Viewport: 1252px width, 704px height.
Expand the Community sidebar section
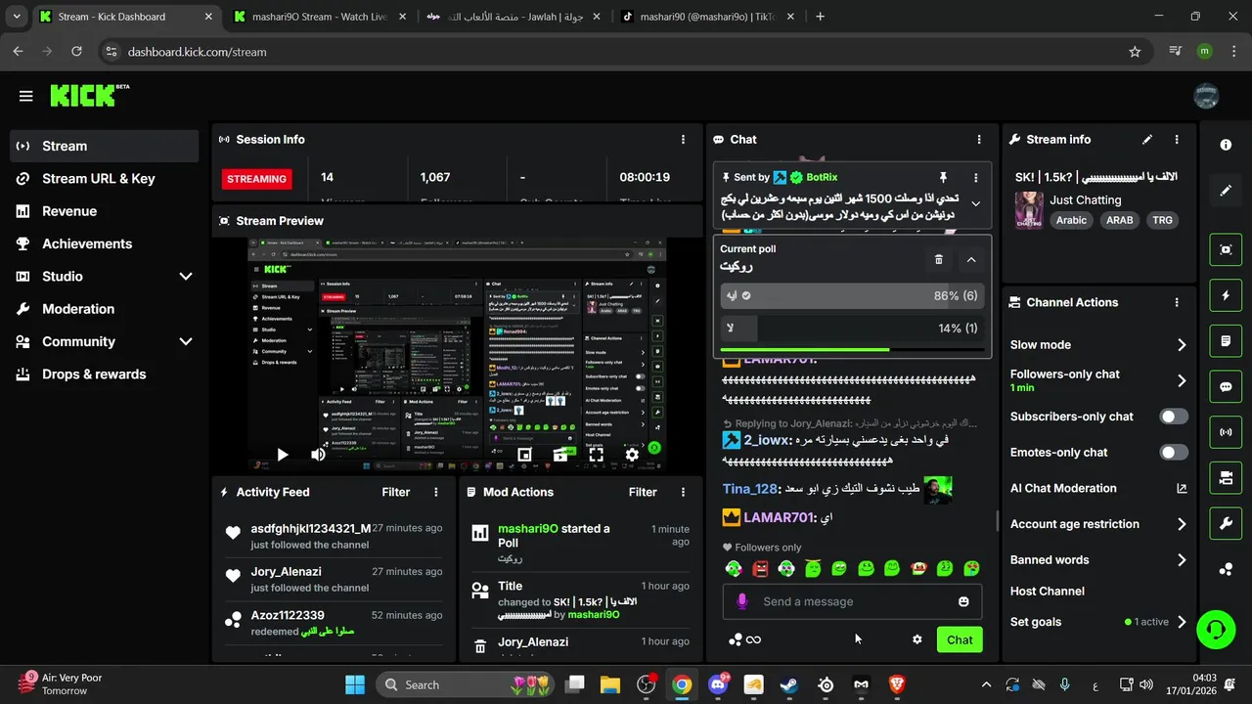pyautogui.click(x=104, y=341)
